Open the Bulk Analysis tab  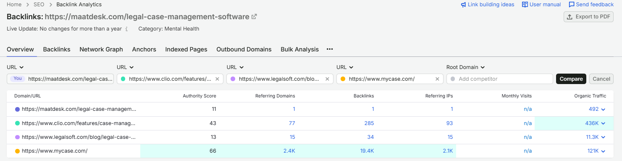[299, 49]
